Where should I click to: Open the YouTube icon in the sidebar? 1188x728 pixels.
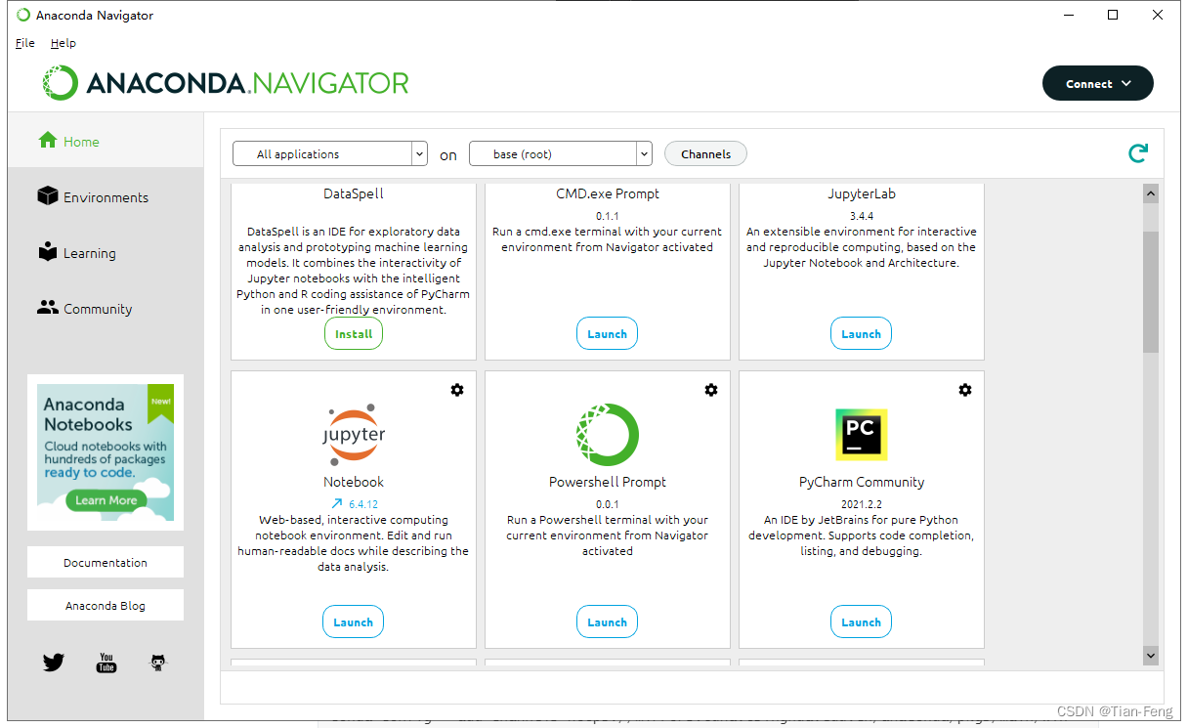[106, 663]
